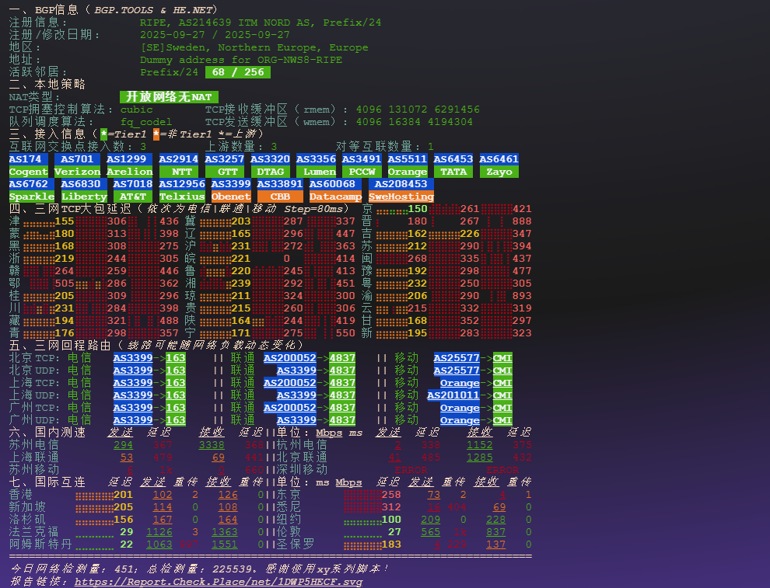Select the AS6461 Zayo peer badge
Viewport: 770px width, 588px height.
point(499,165)
